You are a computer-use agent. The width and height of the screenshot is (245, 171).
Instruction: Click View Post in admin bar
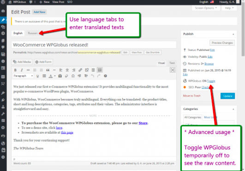[58, 2]
